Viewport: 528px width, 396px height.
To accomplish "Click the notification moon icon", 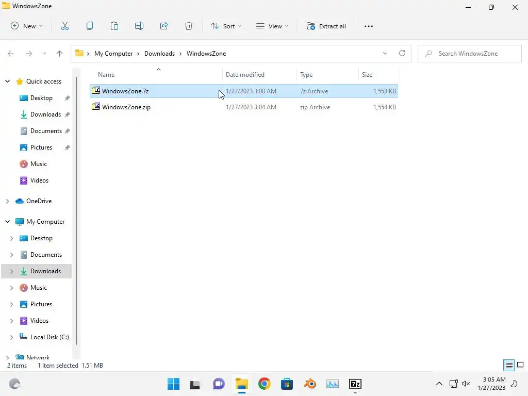I will (x=515, y=384).
